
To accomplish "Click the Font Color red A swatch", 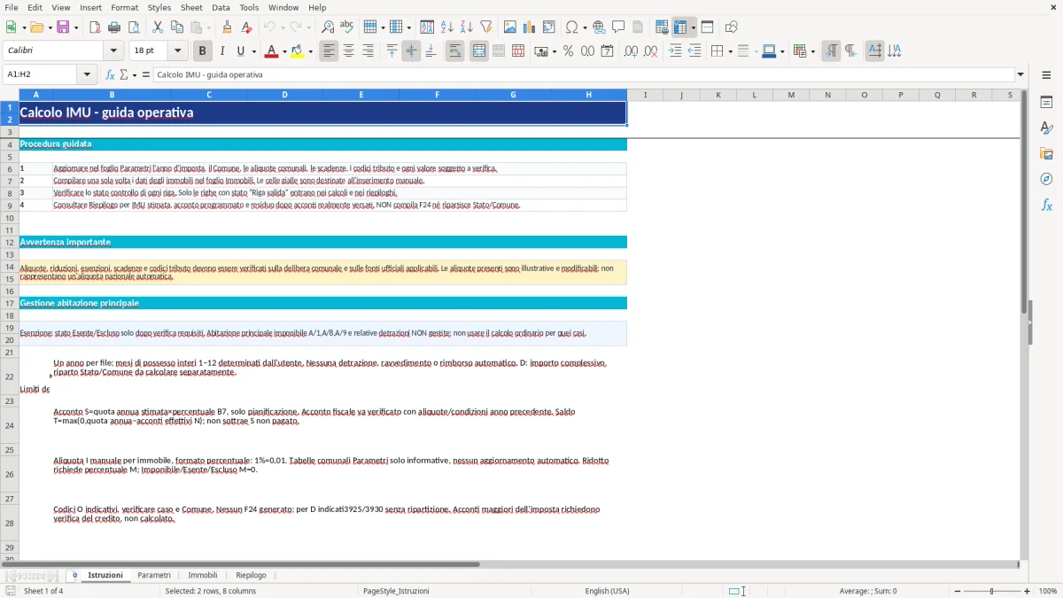I will click(x=270, y=51).
